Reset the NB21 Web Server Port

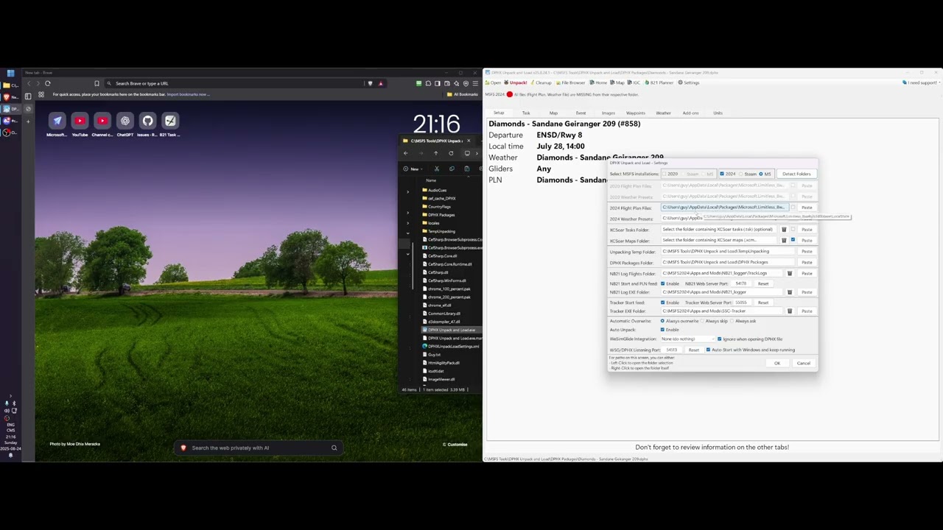point(763,283)
